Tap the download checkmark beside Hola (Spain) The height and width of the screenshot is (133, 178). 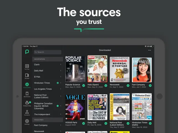click(x=106, y=86)
